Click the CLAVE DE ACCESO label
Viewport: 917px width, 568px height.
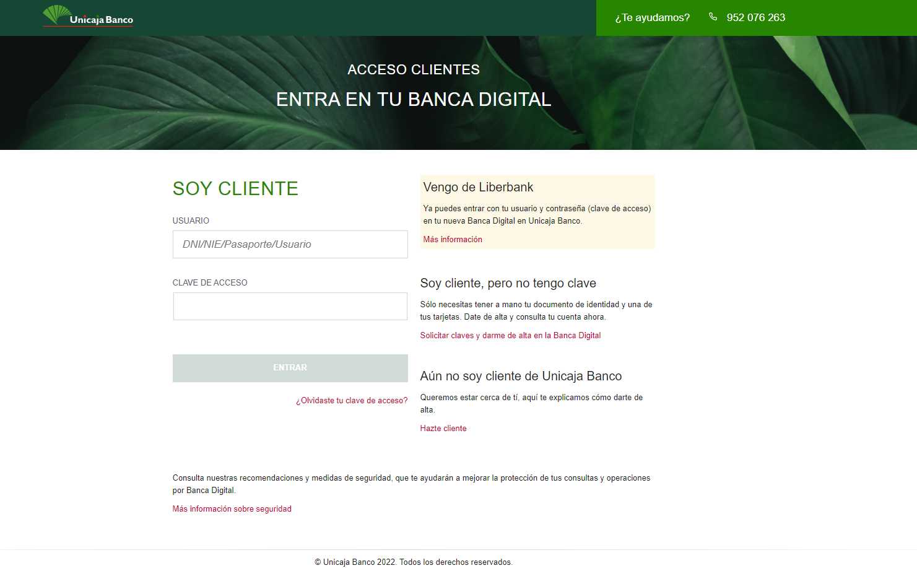(209, 282)
